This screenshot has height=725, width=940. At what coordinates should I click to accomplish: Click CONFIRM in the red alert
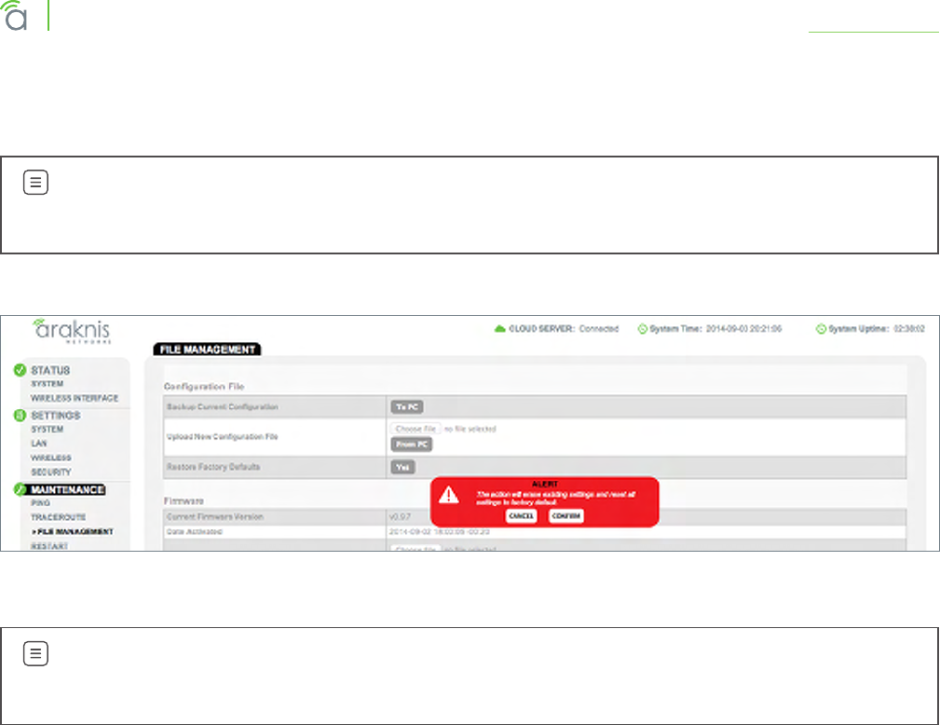pyautogui.click(x=565, y=515)
